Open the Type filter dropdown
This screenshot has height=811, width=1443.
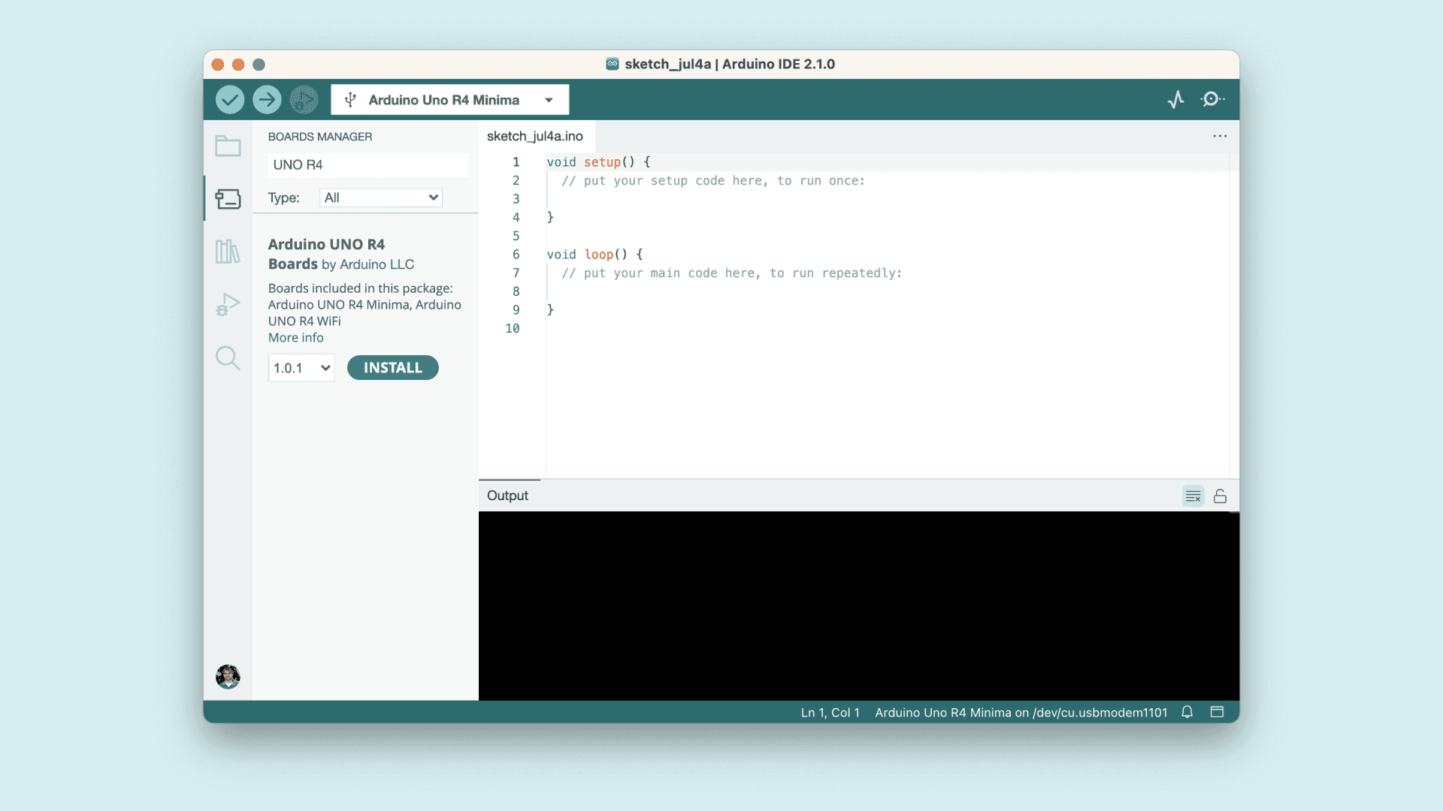381,197
